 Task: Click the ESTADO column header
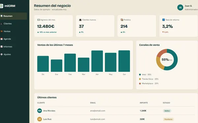(166, 103)
